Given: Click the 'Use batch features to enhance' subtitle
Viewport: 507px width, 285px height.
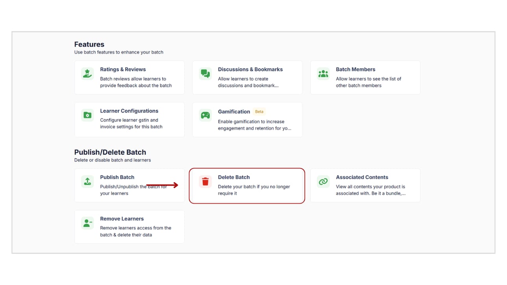Looking at the screenshot, I should pos(119,52).
